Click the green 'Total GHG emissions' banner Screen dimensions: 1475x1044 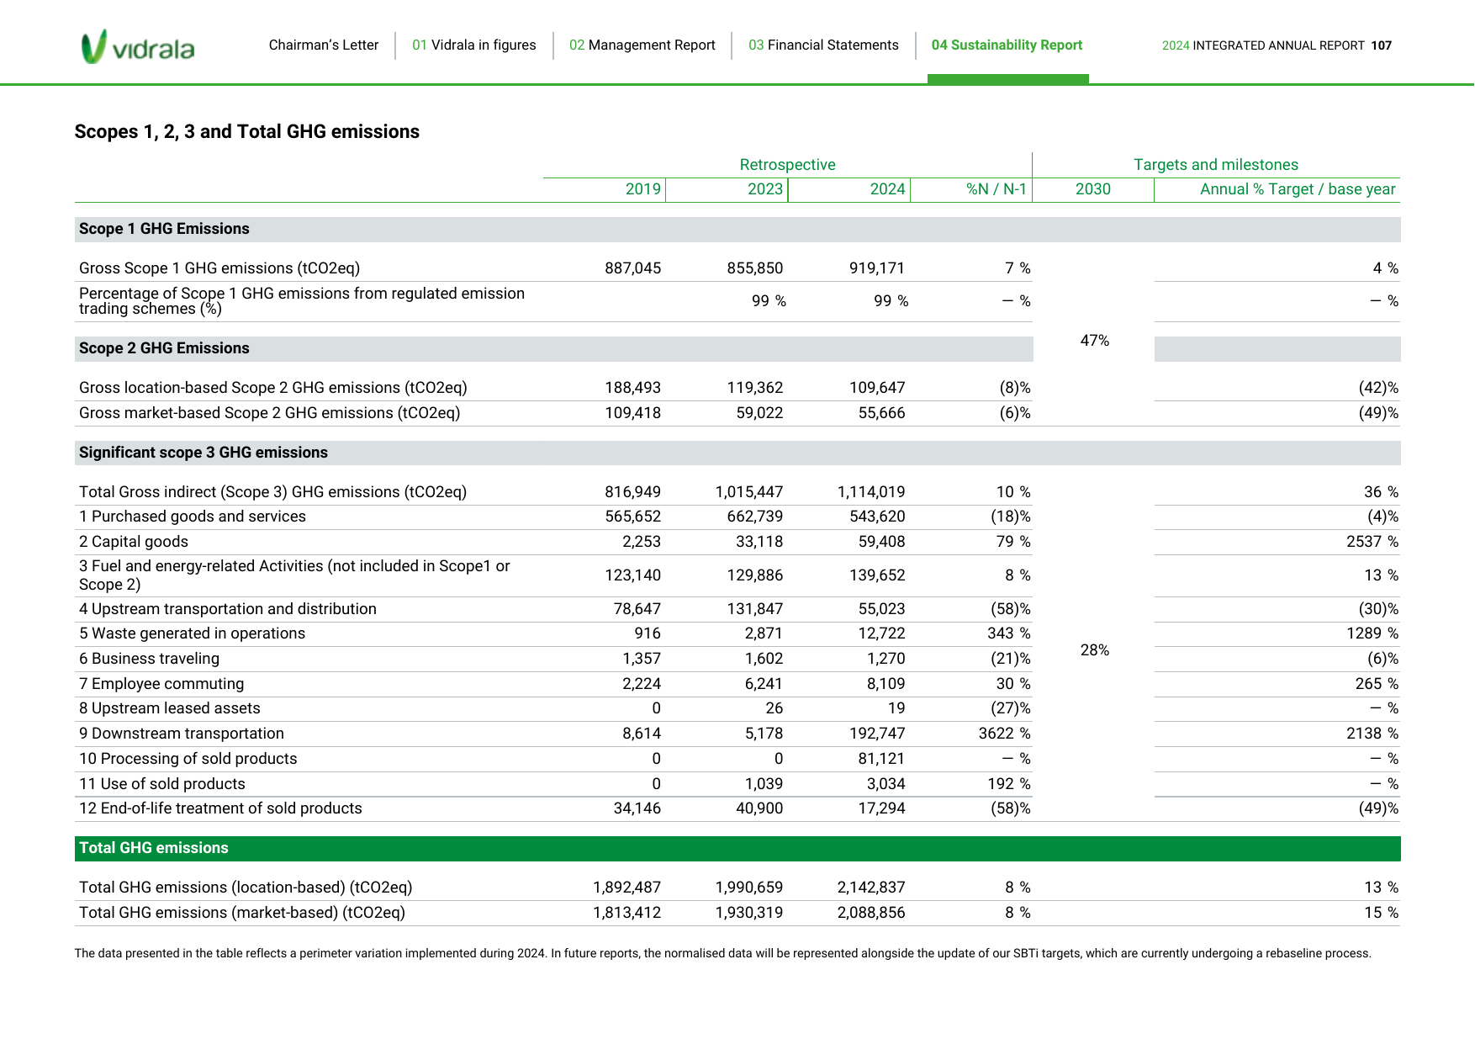coord(737,848)
